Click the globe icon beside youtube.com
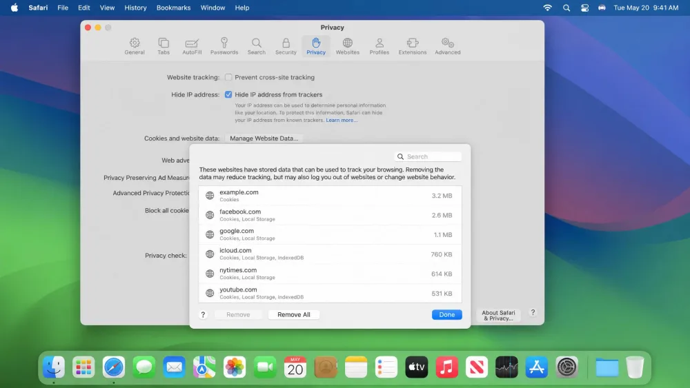The width and height of the screenshot is (690, 388). pyautogui.click(x=210, y=293)
